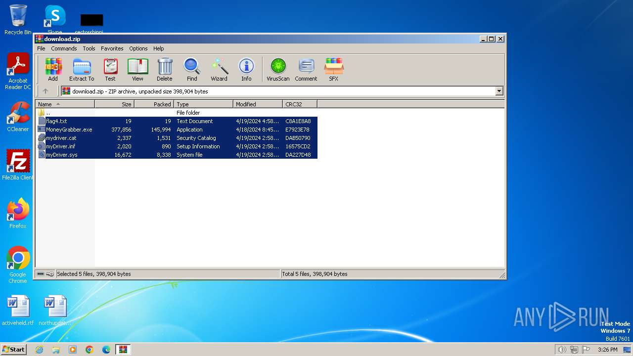Open the Options menu
This screenshot has width=633, height=356.
pyautogui.click(x=138, y=48)
